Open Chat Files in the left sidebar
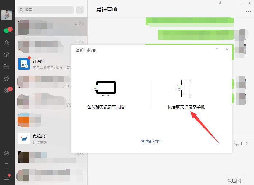This screenshot has width=254, height=185. coord(7,67)
